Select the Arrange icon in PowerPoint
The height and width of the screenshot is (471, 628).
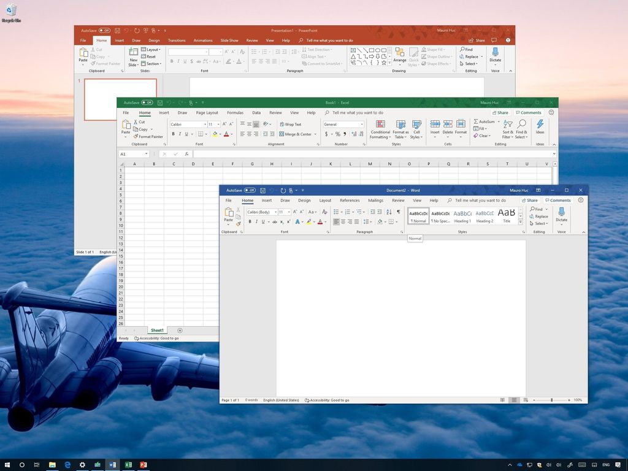[399, 56]
